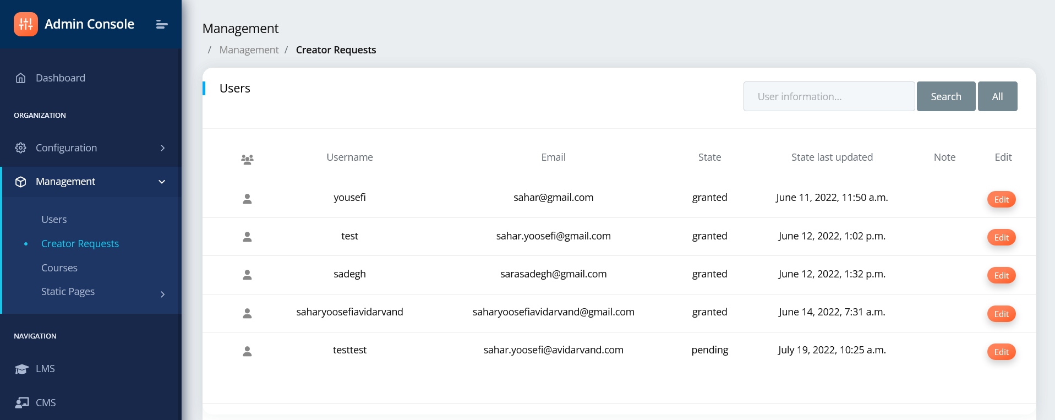The image size is (1055, 420).
Task: Click the Admin Console logo icon
Action: [x=26, y=24]
